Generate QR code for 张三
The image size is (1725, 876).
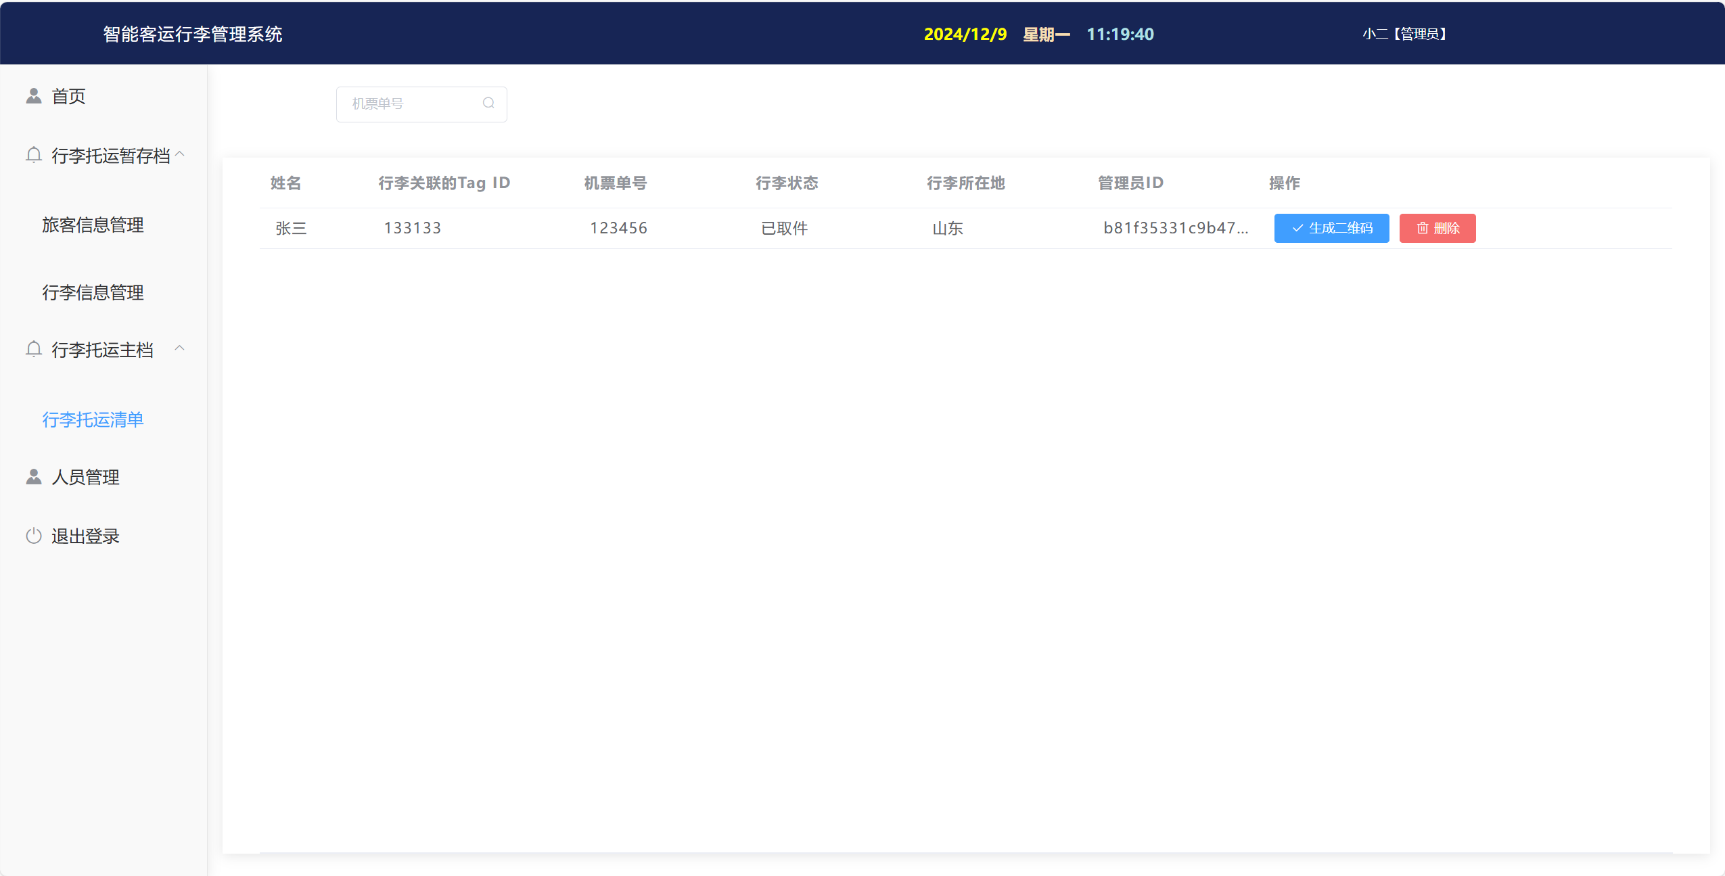pyautogui.click(x=1331, y=229)
